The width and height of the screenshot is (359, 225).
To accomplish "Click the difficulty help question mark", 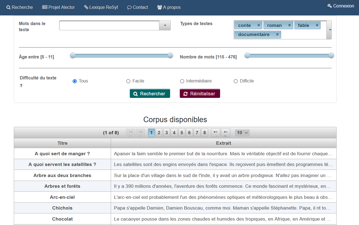I will 21,86.
